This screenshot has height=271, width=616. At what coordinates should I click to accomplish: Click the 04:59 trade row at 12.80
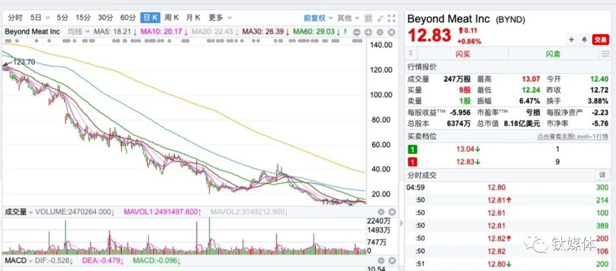coord(507,188)
